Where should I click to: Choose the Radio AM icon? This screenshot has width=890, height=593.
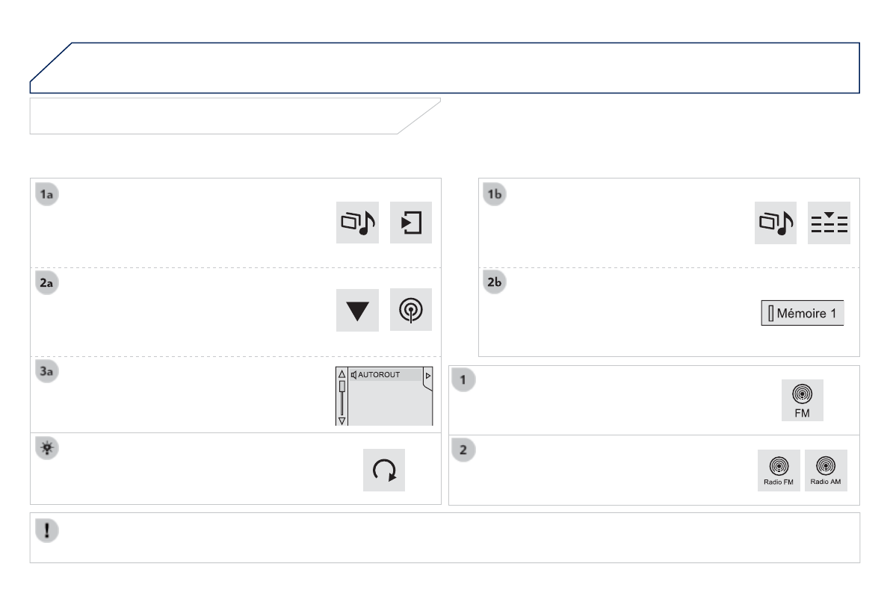tap(827, 471)
